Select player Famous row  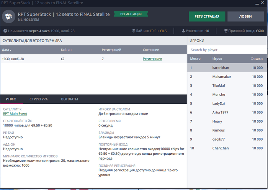[x=227, y=130]
